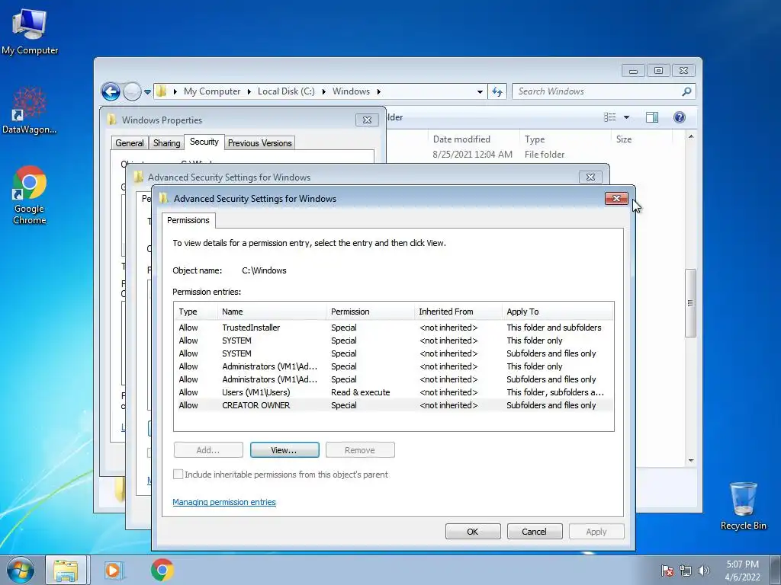This screenshot has height=585, width=781.
Task: Click the Name column header in permission list
Action: pos(272,312)
